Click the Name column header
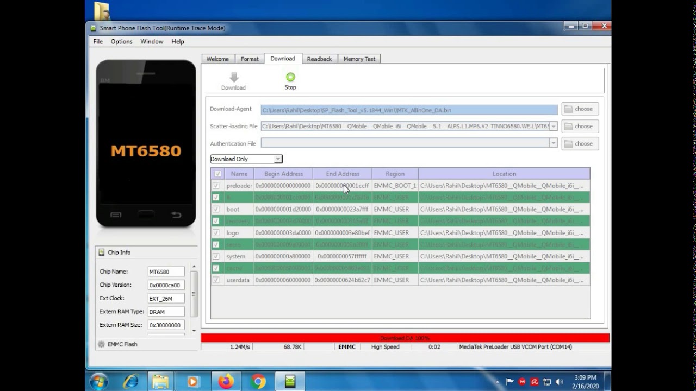This screenshot has width=696, height=391. [x=239, y=174]
